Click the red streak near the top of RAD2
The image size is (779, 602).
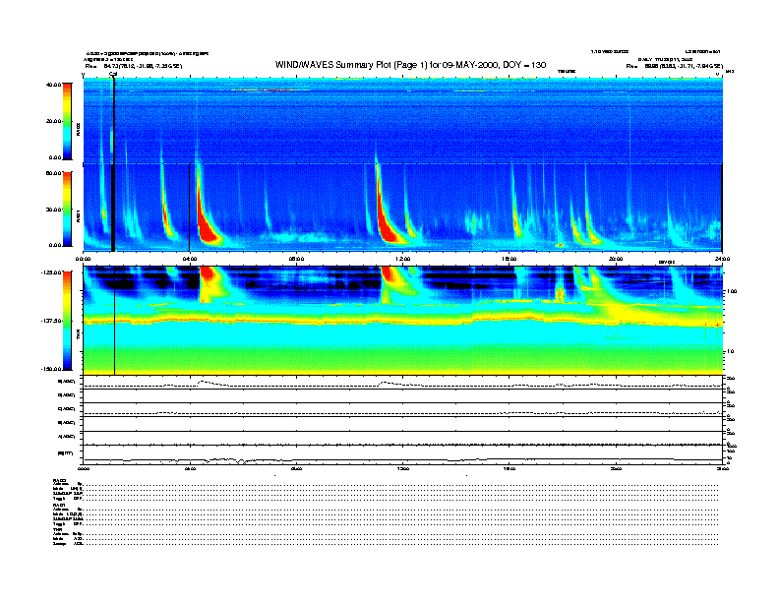coord(270,90)
